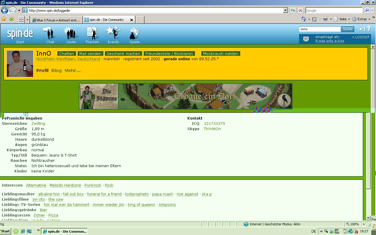The height and width of the screenshot is (235, 376).
Task: Click the help question mark icon
Action: tap(369, 29)
